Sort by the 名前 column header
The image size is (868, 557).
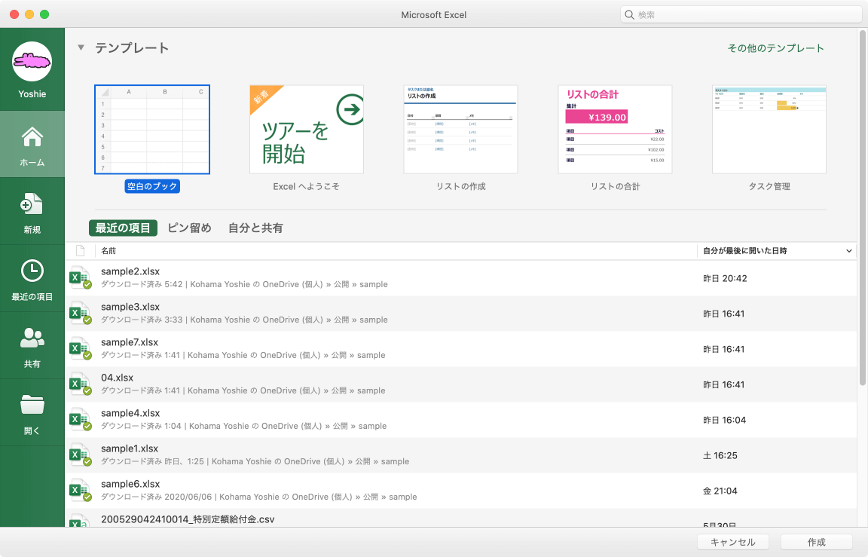108,251
